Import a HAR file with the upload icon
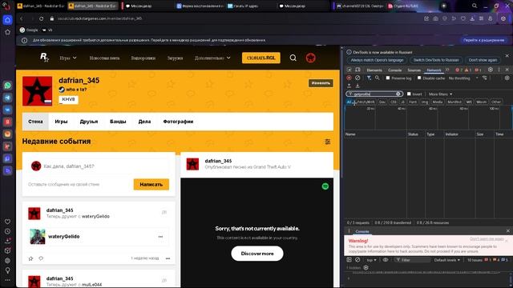 [349, 86]
